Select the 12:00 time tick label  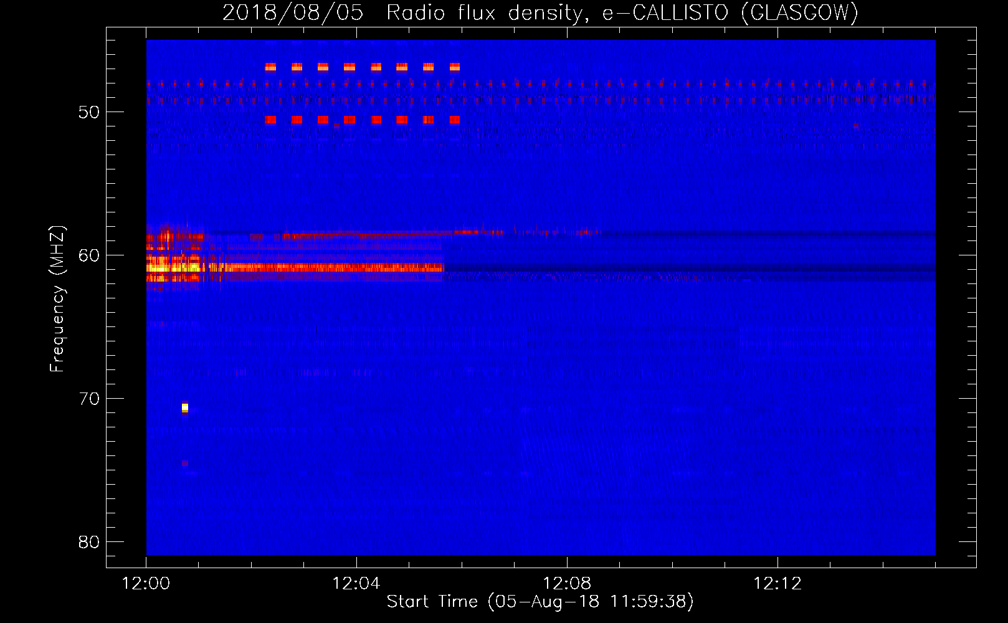point(146,584)
